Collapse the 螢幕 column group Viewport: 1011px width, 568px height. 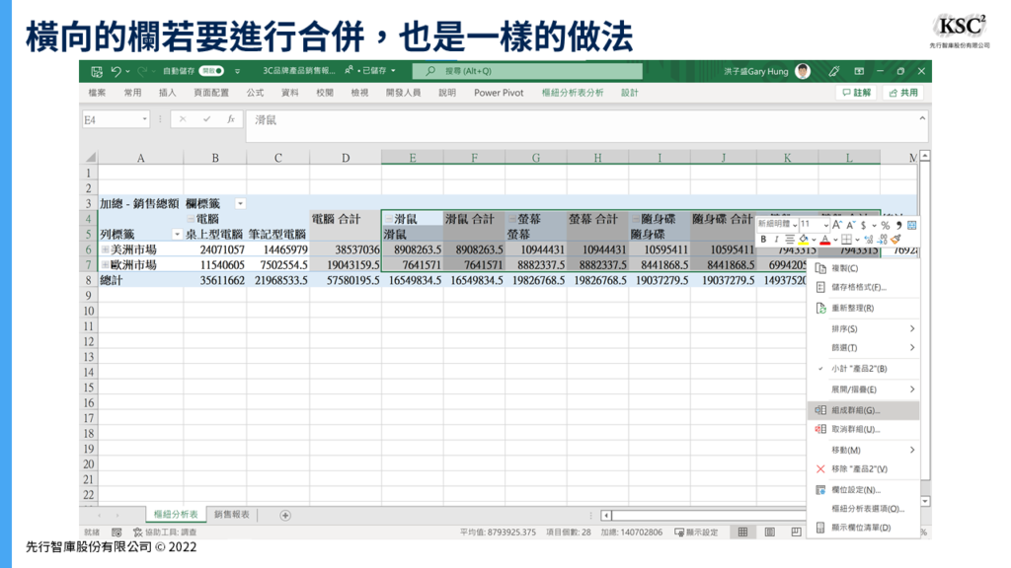(x=512, y=219)
